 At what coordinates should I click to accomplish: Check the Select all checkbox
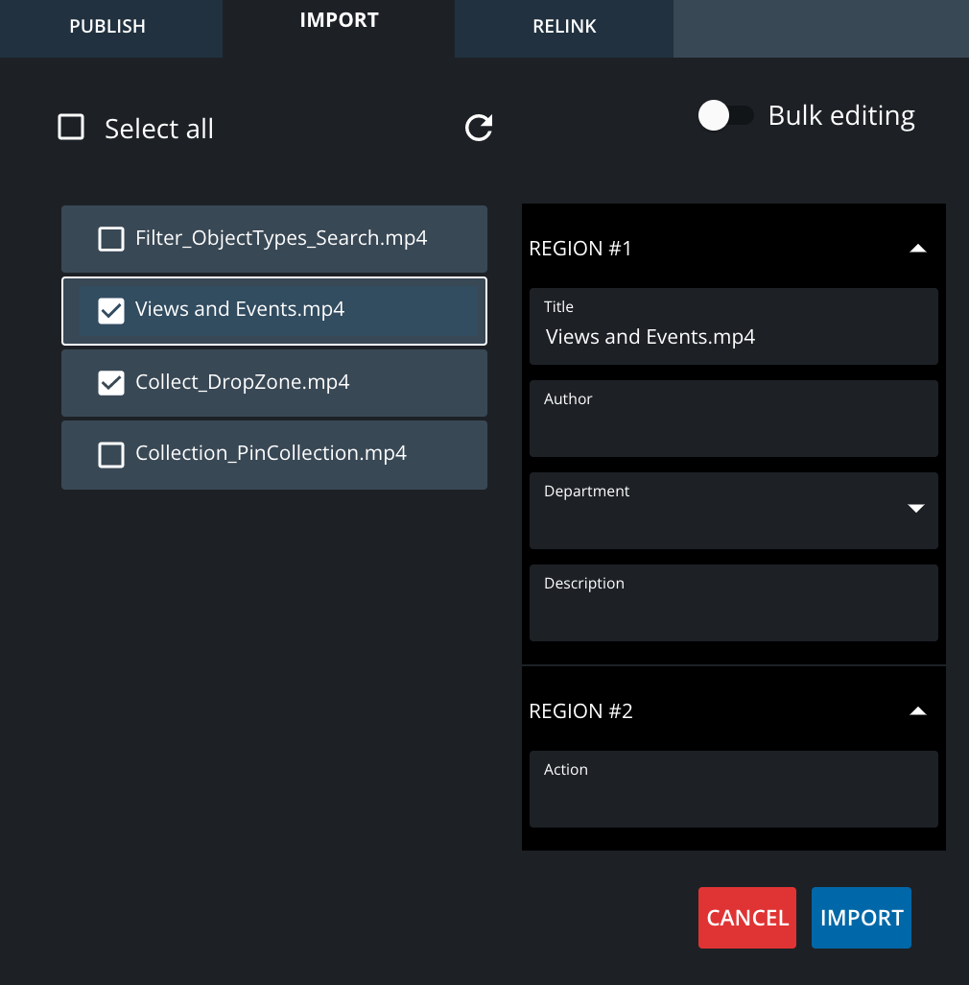coord(71,127)
